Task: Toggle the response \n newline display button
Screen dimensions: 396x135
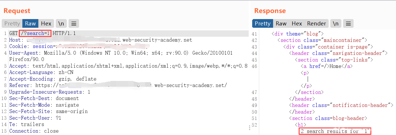Action: tap(336, 24)
